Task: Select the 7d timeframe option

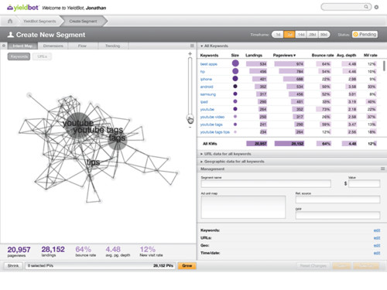Action: pyautogui.click(x=289, y=35)
